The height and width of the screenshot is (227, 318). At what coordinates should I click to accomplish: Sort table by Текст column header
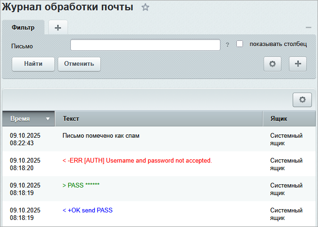point(159,119)
